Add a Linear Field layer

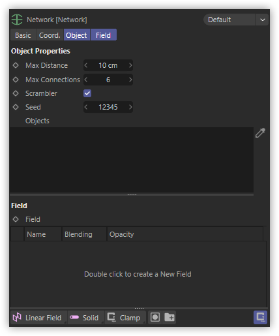pos(38,318)
